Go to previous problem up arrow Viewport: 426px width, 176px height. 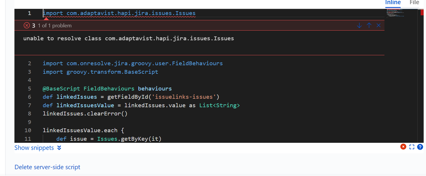pyautogui.click(x=369, y=26)
